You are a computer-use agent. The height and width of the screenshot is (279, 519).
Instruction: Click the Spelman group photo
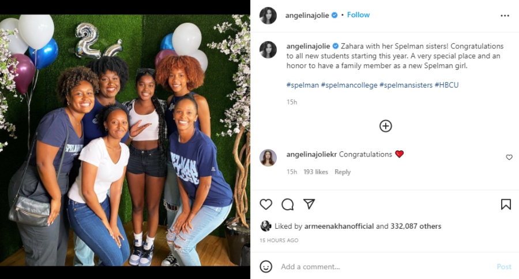(x=125, y=139)
